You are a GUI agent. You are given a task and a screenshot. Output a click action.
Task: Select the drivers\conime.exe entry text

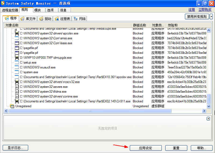coord(49,96)
